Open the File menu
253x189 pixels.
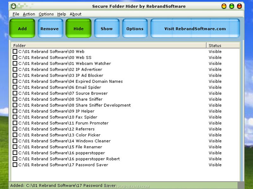click(x=16, y=14)
